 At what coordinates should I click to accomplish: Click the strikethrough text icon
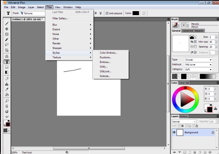[x=96, y=13]
